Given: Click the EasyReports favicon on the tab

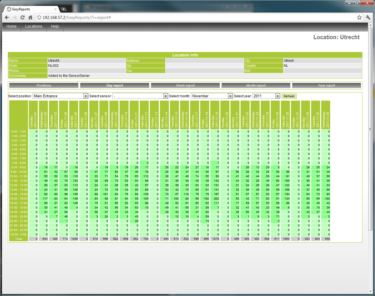Looking at the screenshot, I should 9,9.
